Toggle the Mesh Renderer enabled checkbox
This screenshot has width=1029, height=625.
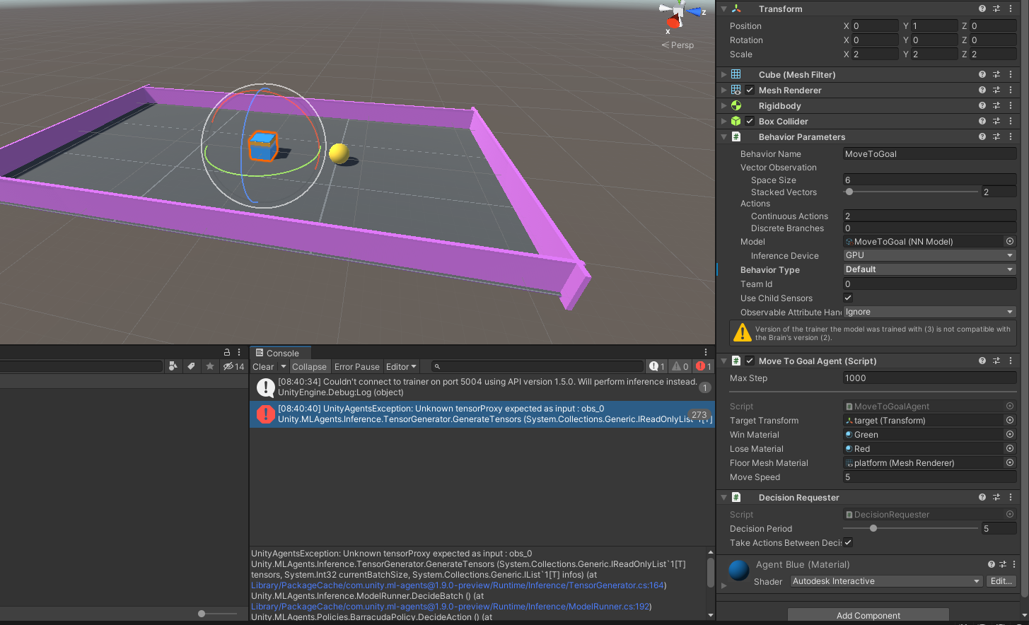click(x=750, y=90)
